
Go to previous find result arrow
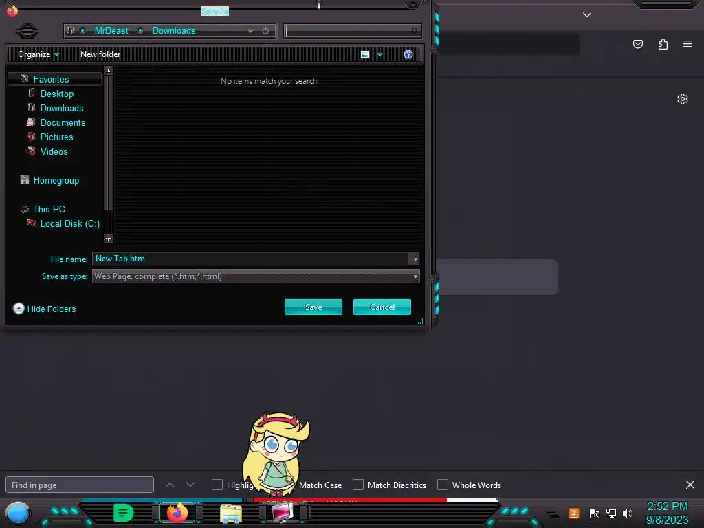point(170,485)
